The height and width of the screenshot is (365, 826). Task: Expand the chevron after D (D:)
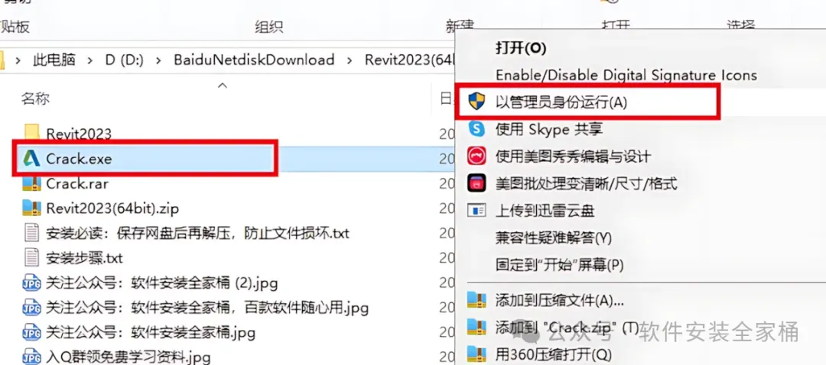click(x=158, y=60)
